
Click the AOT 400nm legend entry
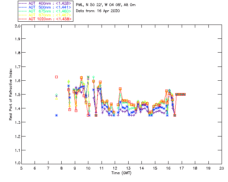(x=45, y=3)
